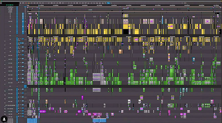Click the A1 track name button
This screenshot has width=222, height=123.
(x=11, y=40)
